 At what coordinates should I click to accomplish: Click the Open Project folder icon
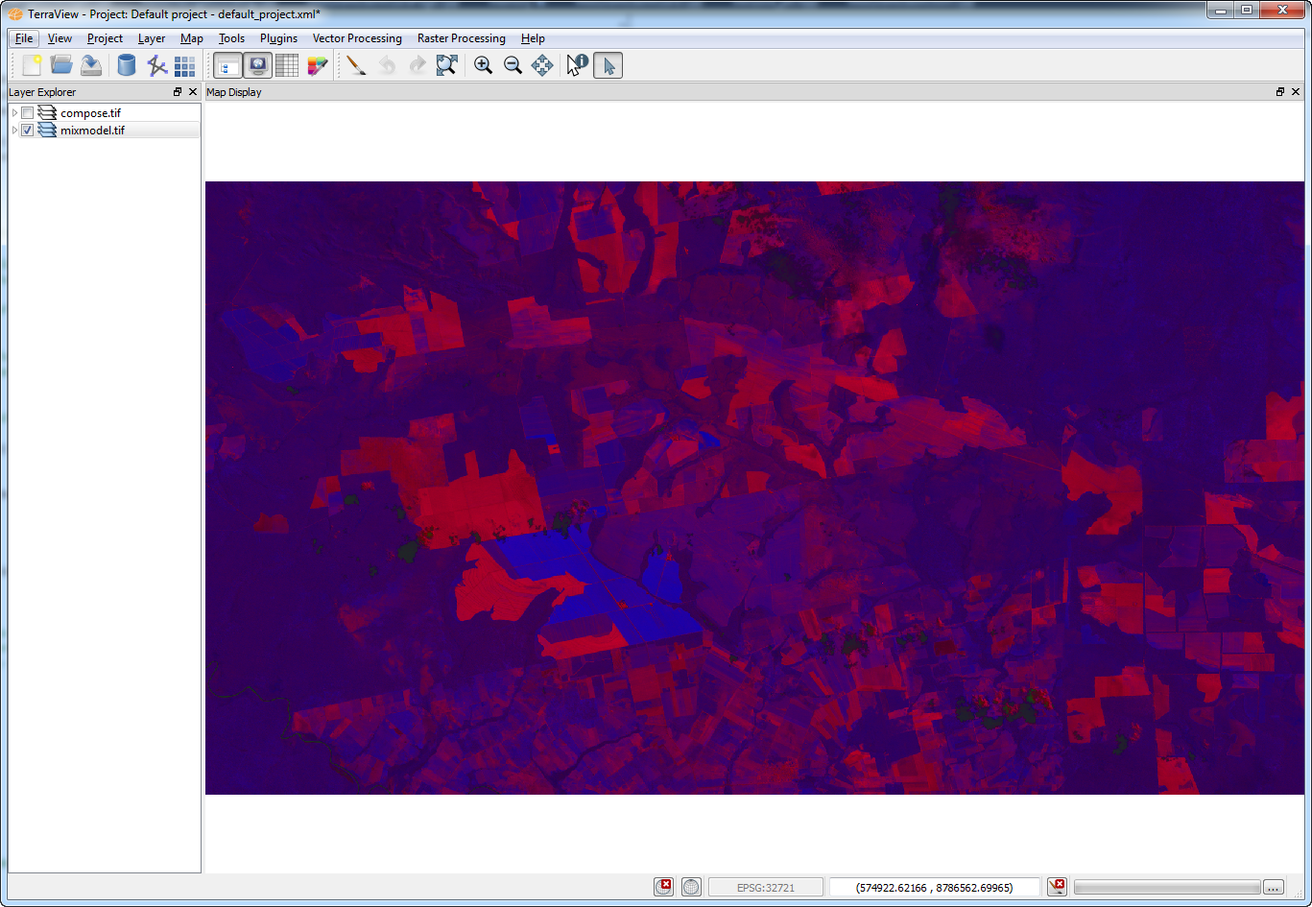pyautogui.click(x=61, y=65)
